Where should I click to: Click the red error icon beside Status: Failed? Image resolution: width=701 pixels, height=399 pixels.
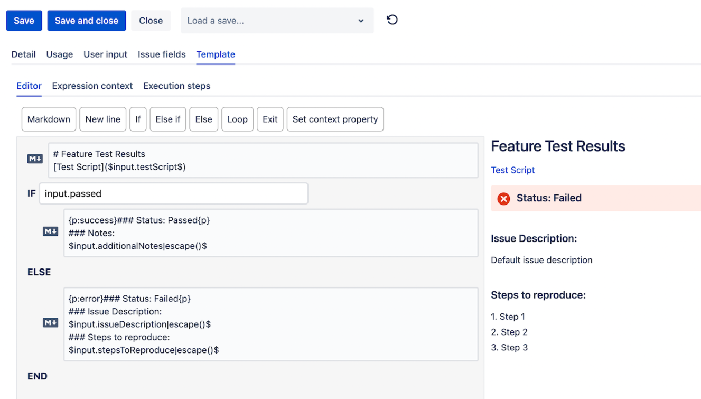(x=503, y=198)
